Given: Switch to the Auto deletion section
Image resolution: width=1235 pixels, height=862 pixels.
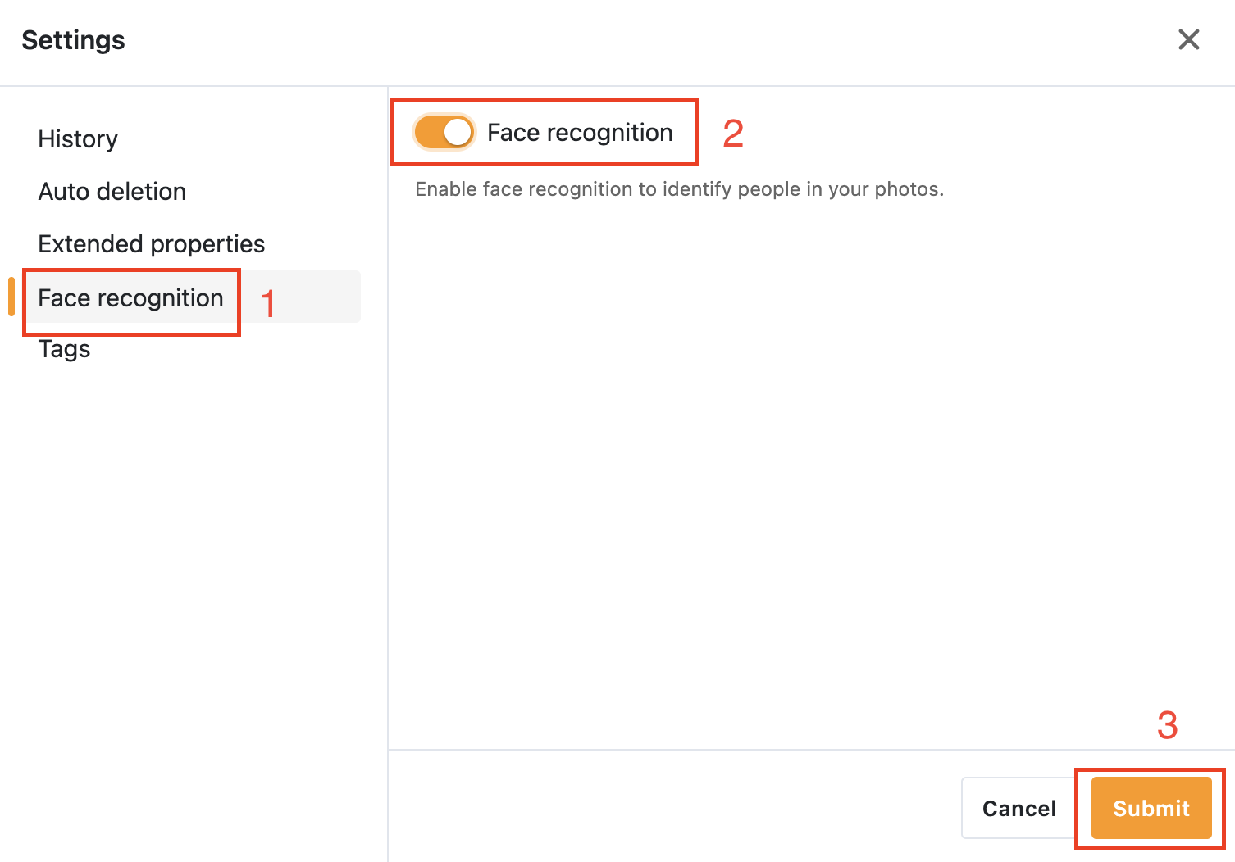Looking at the screenshot, I should (x=112, y=192).
